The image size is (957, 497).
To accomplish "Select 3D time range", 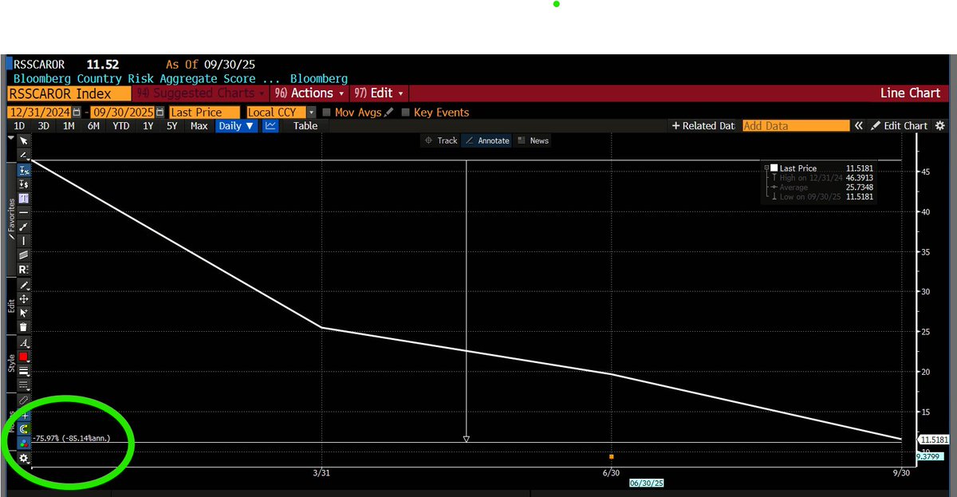I will pos(44,126).
